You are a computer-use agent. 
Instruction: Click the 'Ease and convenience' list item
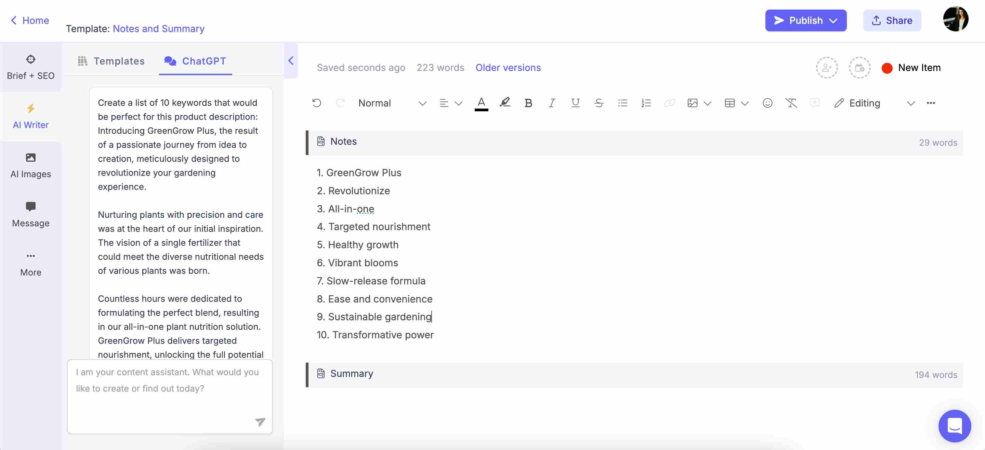(x=375, y=299)
